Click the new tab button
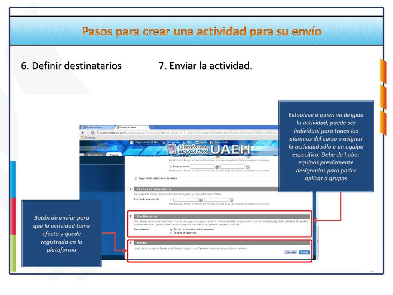This screenshot has width=393, height=295. [152, 128]
